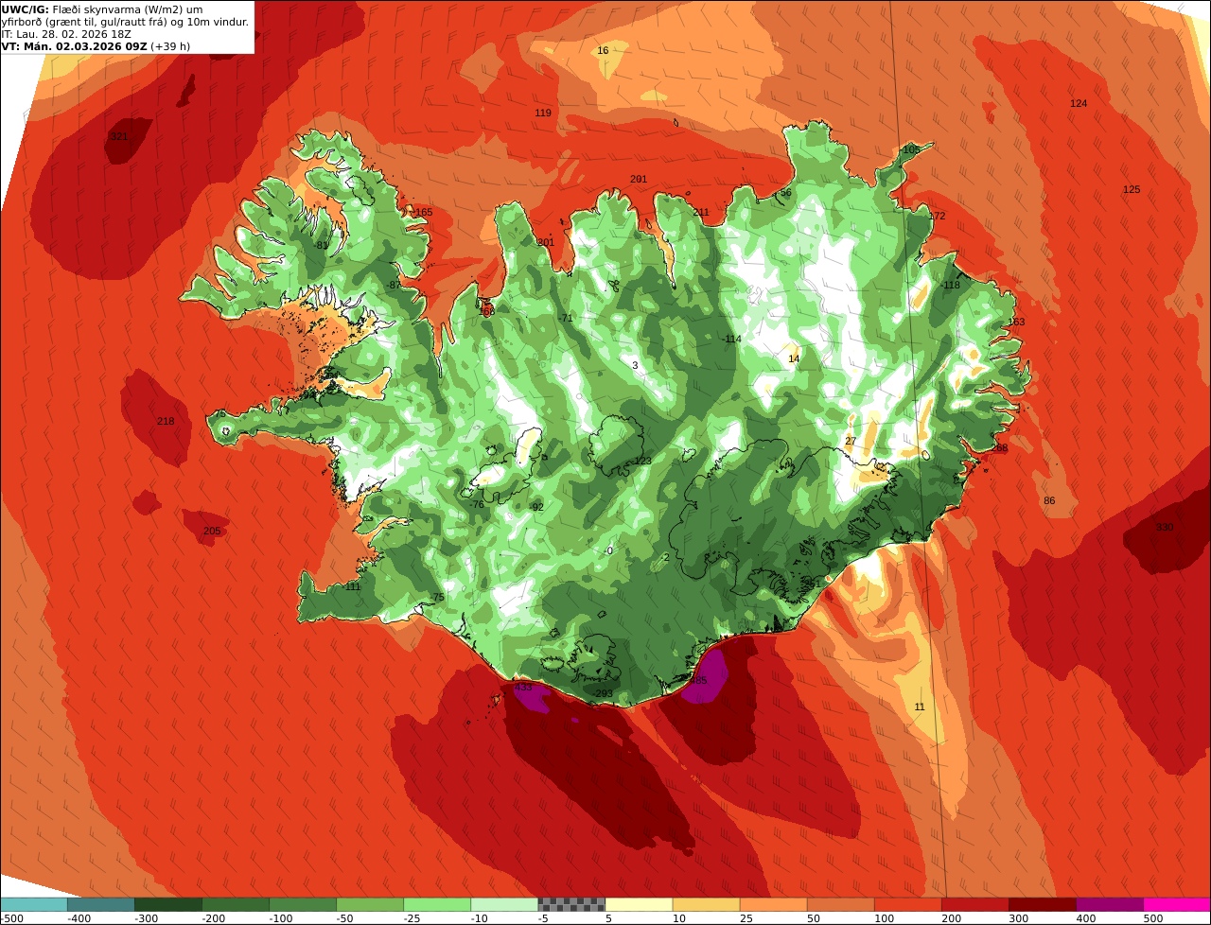The image size is (1211, 925).
Task: Click the map value '11' south of the southeast coast
Action: pyautogui.click(x=920, y=707)
